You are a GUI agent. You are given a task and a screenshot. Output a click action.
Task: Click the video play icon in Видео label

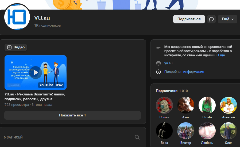pos(9,47)
